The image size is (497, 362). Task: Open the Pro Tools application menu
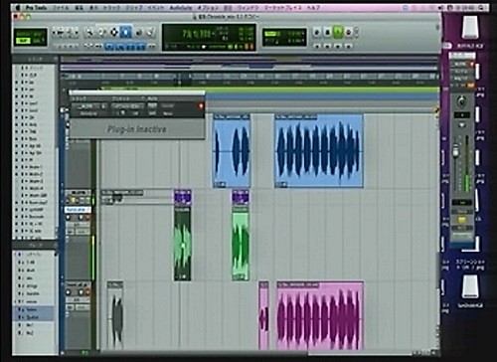pos(36,7)
